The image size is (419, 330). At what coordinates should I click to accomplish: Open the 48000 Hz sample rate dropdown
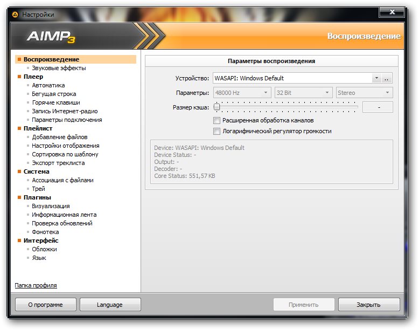242,93
